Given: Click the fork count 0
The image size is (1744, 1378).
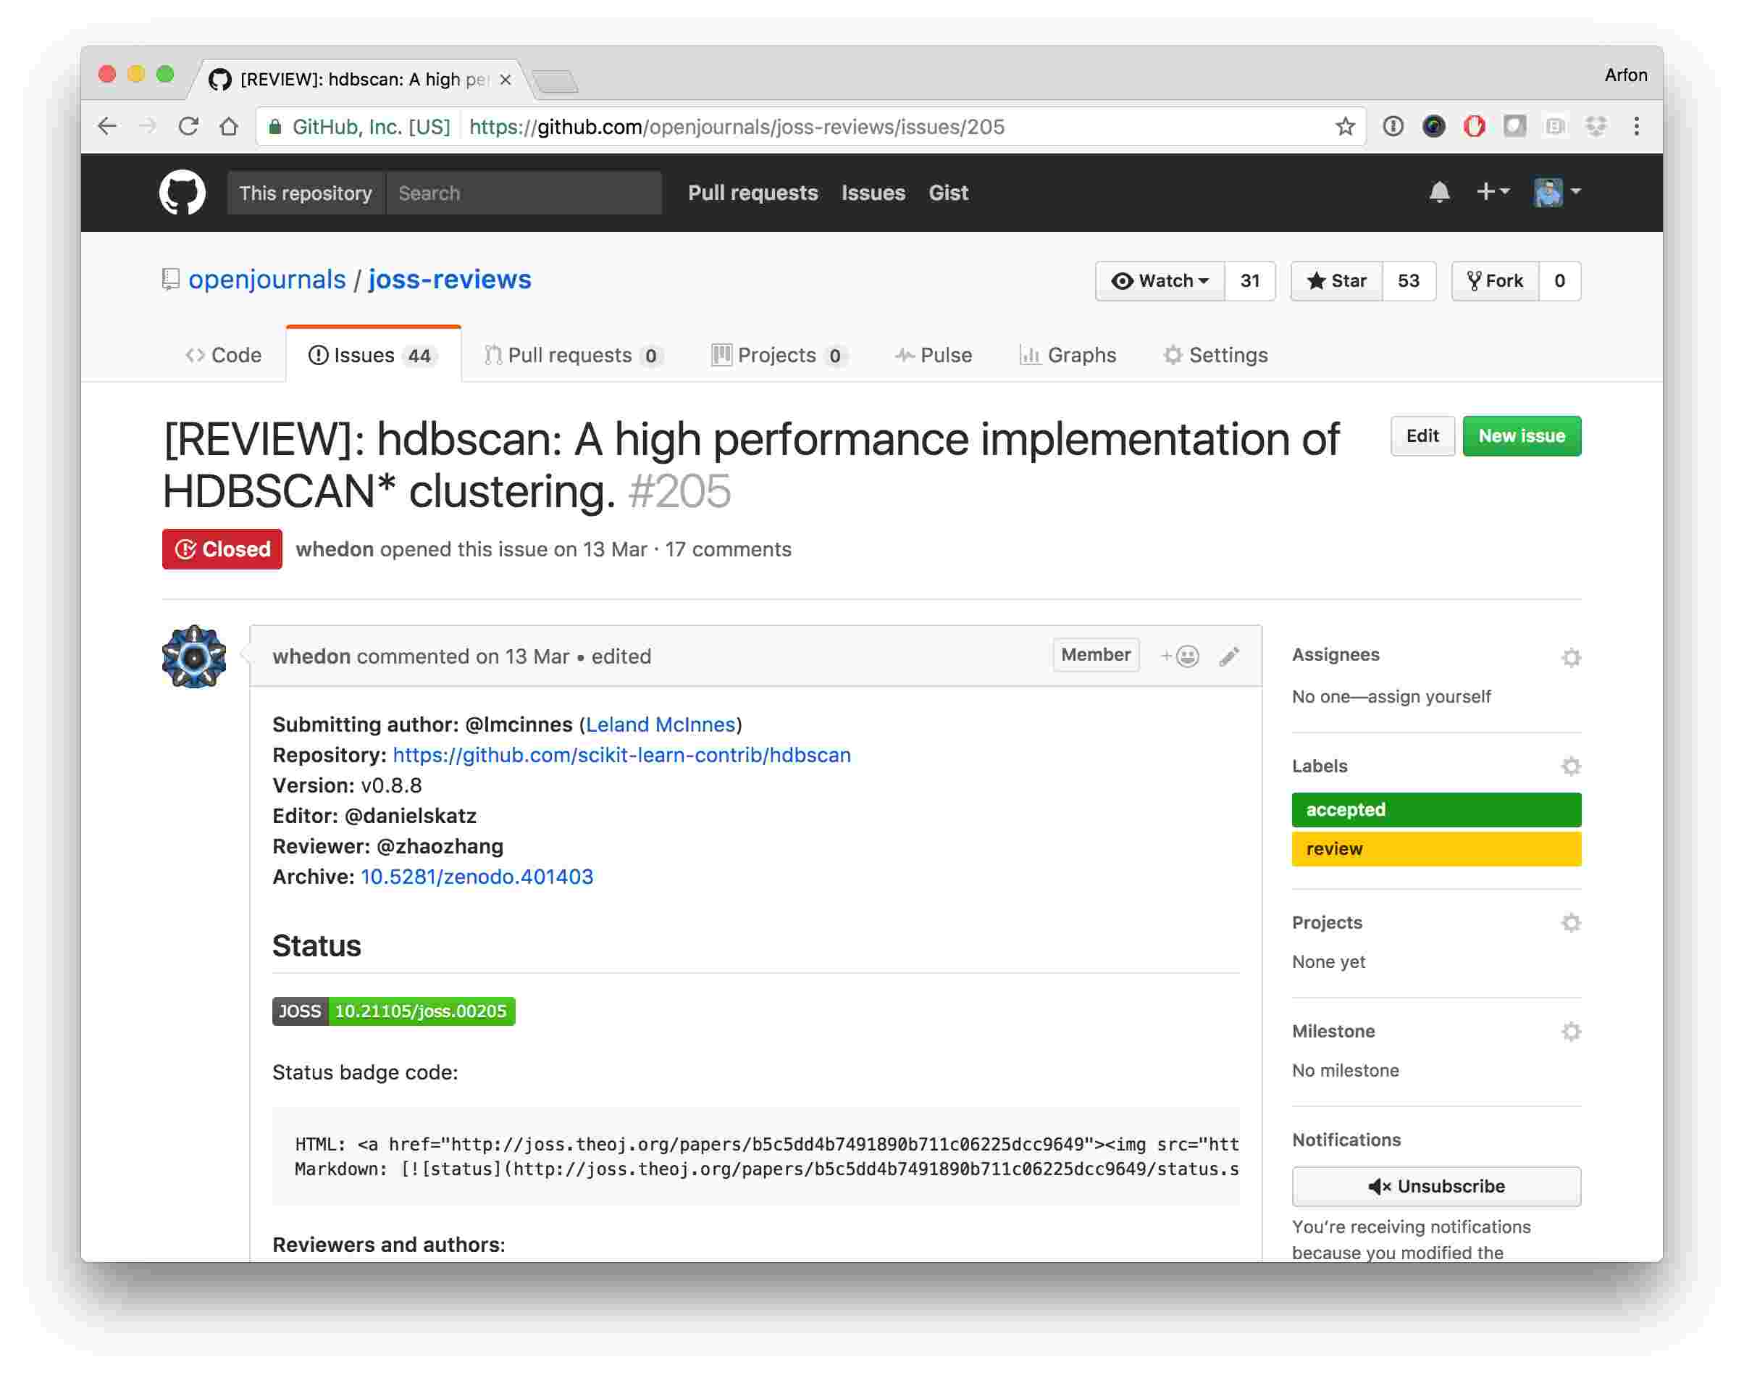Looking at the screenshot, I should [x=1559, y=281].
